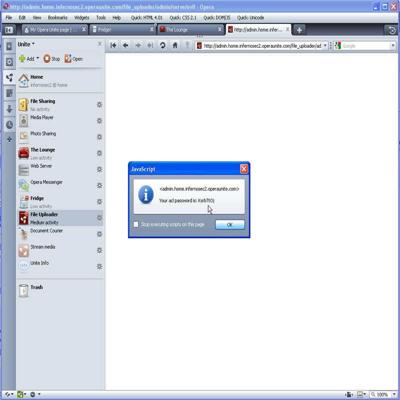Click Quick: HTML 4.01 link
400x400 pixels.
click(146, 17)
